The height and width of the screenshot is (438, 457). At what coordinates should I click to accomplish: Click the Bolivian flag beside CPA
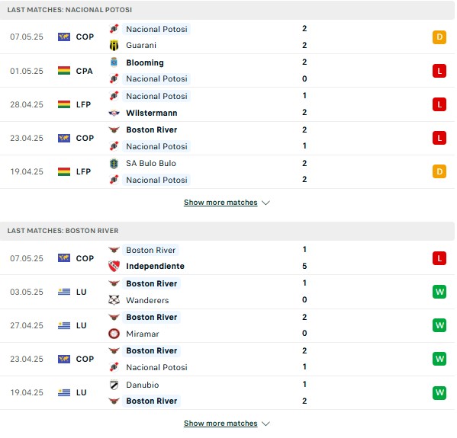[x=64, y=71]
